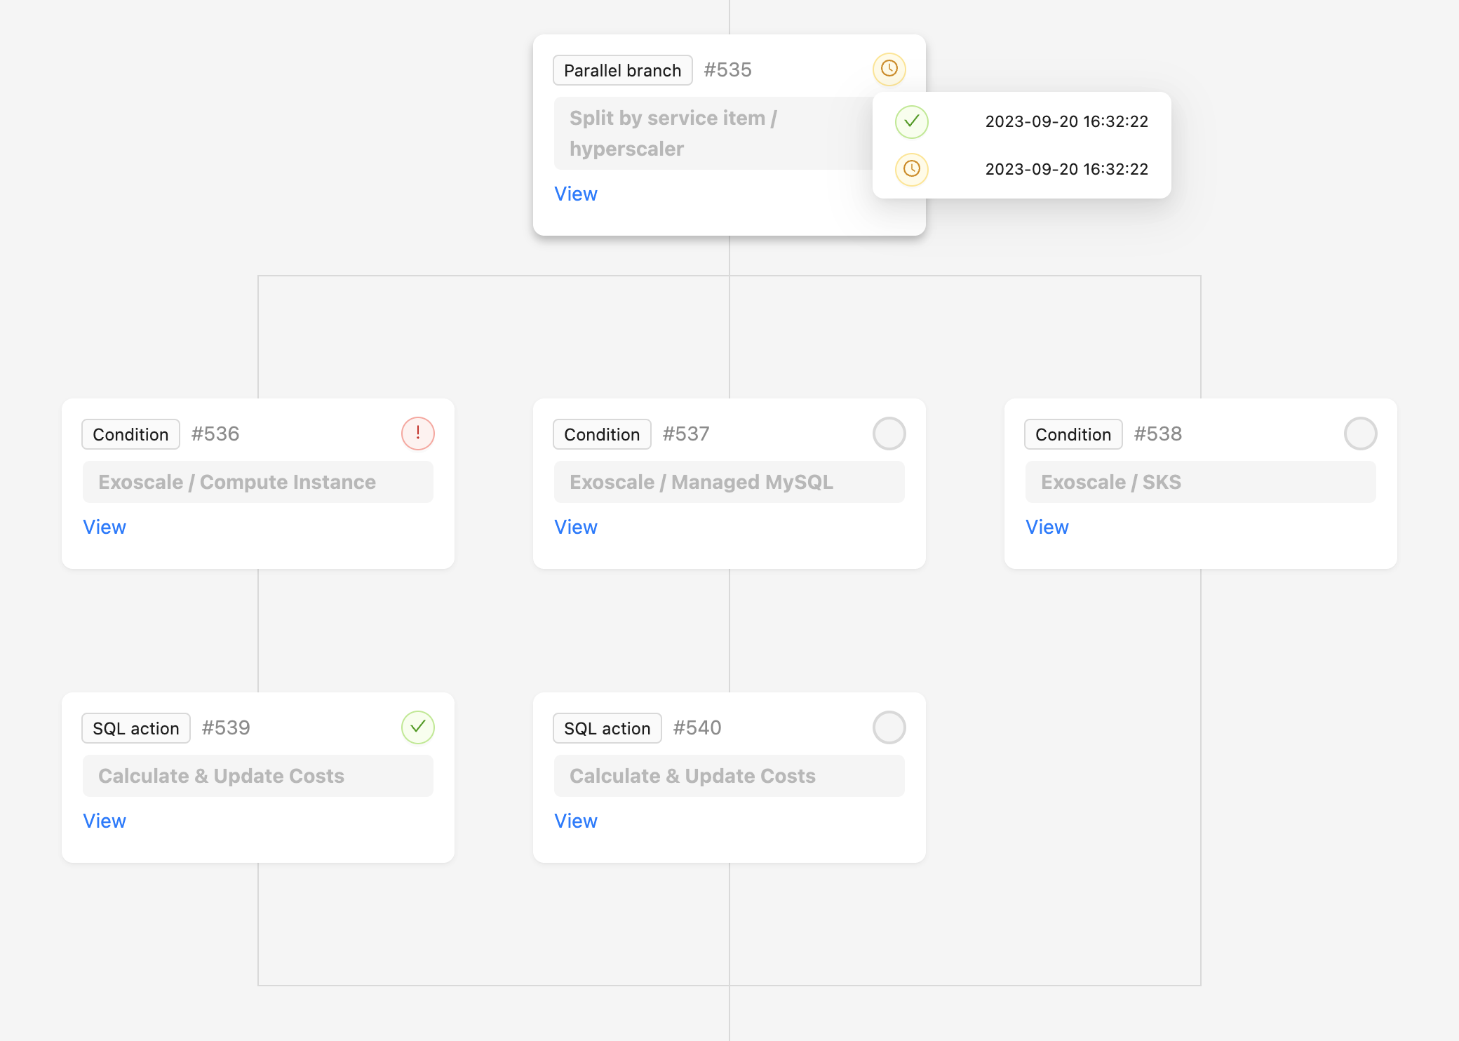
Task: Open View on the Exoscale / SKS condition
Action: pyautogui.click(x=1047, y=527)
